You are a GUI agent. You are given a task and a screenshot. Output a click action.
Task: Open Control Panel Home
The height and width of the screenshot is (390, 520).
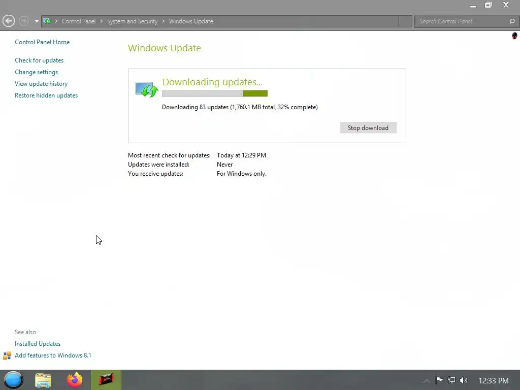pyautogui.click(x=42, y=42)
